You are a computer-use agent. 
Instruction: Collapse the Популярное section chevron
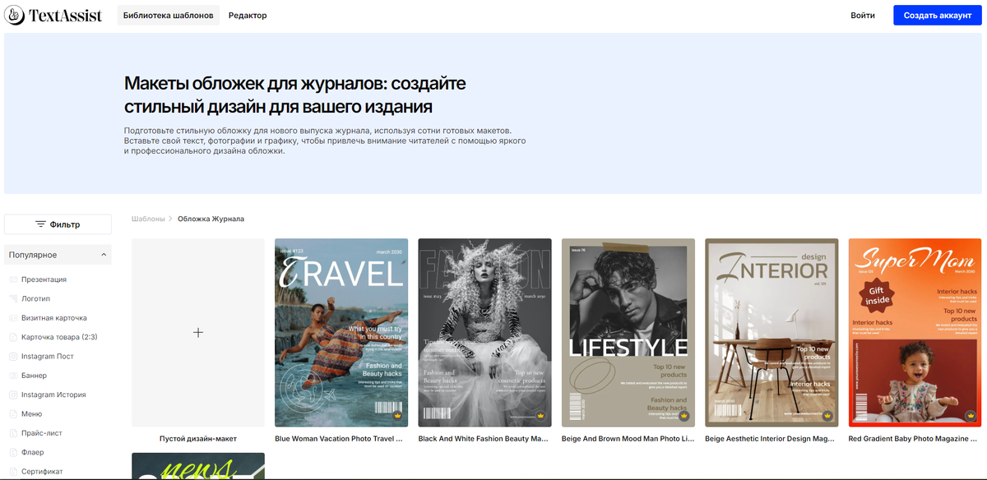[104, 255]
